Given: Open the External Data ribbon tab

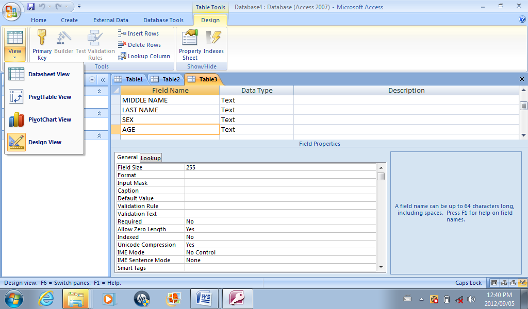Looking at the screenshot, I should [111, 20].
